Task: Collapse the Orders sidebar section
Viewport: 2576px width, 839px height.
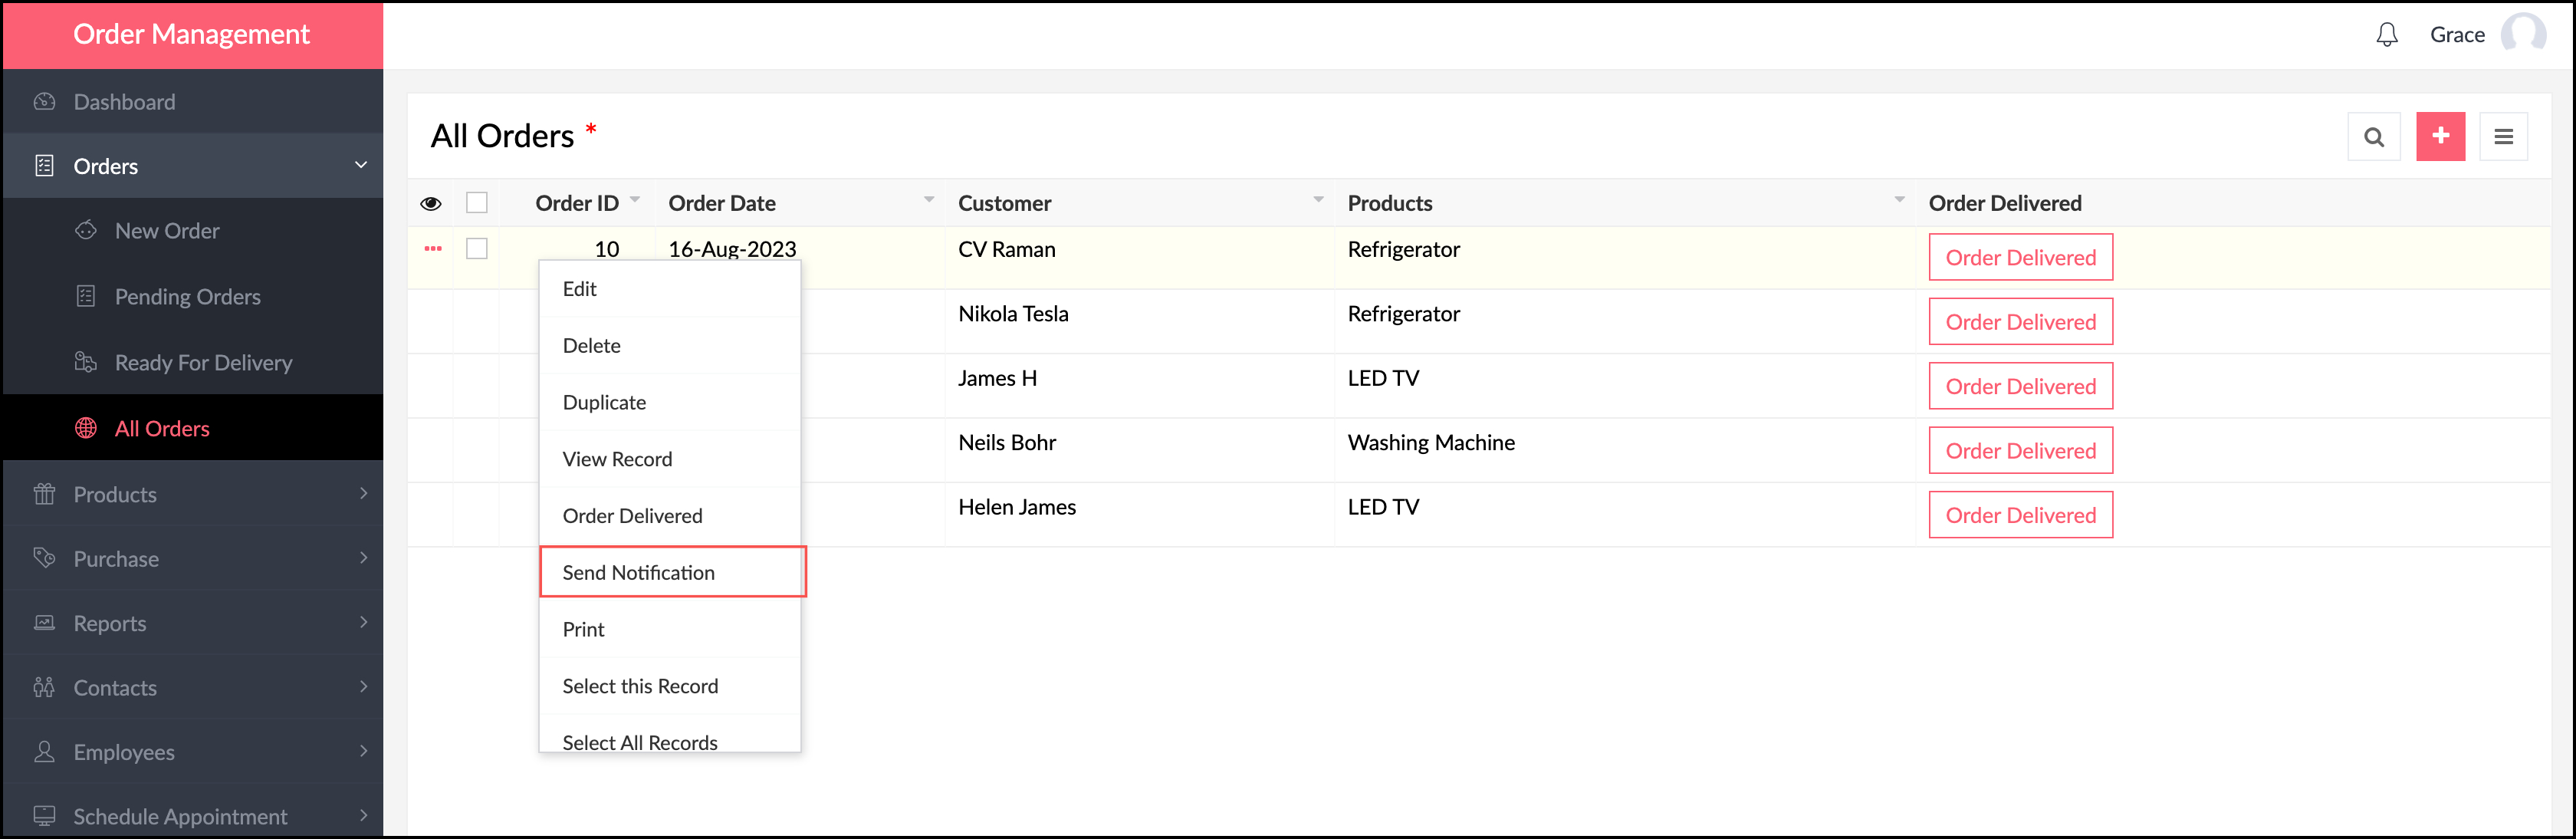Action: pyautogui.click(x=360, y=165)
